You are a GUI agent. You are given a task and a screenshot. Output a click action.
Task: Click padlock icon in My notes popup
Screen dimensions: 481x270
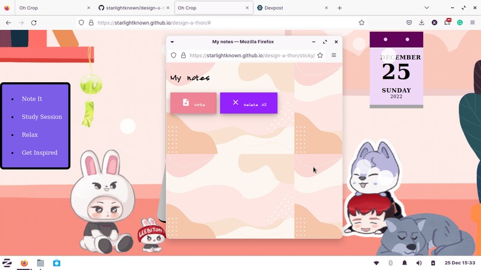(183, 55)
